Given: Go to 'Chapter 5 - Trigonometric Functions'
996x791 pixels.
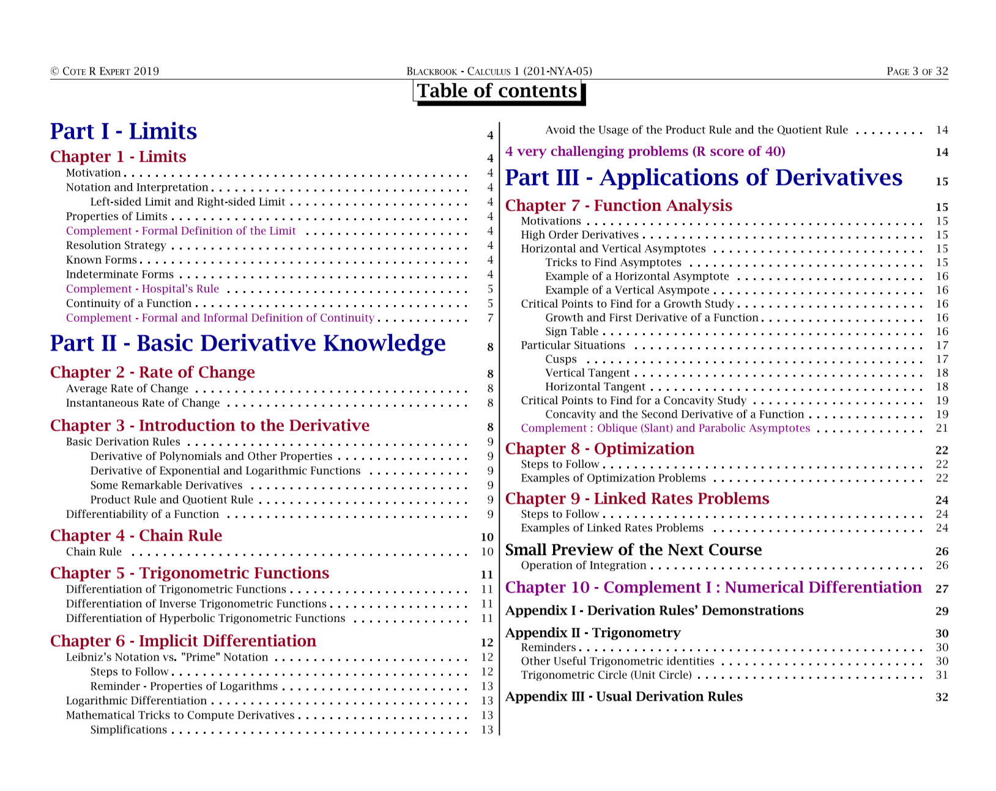Looking at the screenshot, I should pyautogui.click(x=190, y=573).
